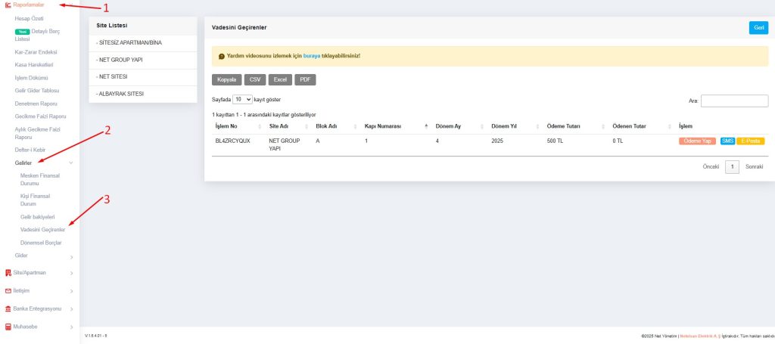Click the Muhasebe calculator icon

[8, 327]
